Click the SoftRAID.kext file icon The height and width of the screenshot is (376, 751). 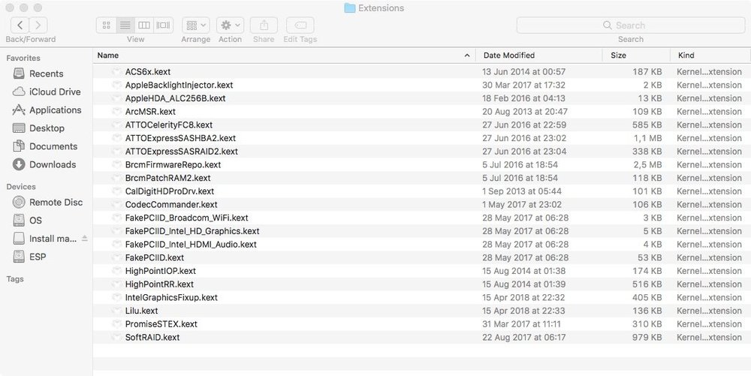tap(116, 337)
